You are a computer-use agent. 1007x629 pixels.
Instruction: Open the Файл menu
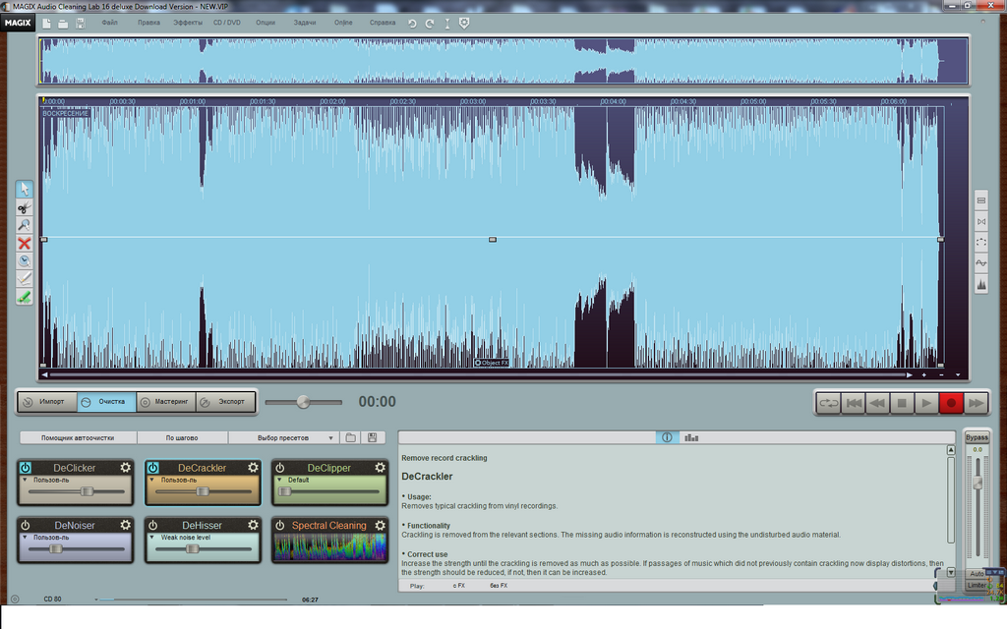point(109,23)
